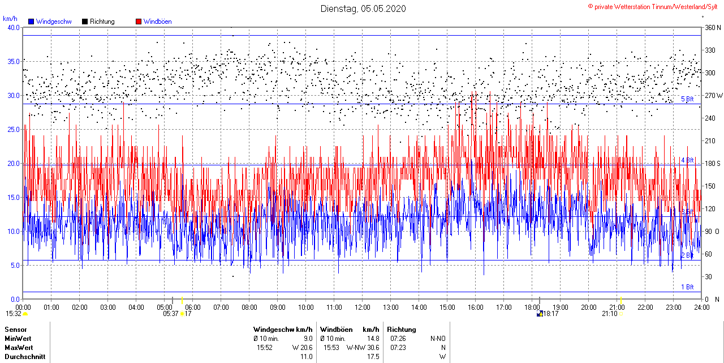Click the Windgeschw km/h table header
This screenshot has height=363, width=724.
click(x=283, y=330)
